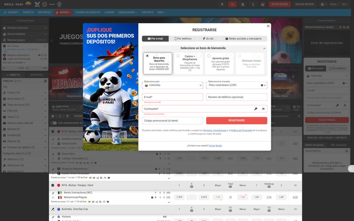Open the Peso colombiano (COP) currency dropdown

[x=237, y=85]
